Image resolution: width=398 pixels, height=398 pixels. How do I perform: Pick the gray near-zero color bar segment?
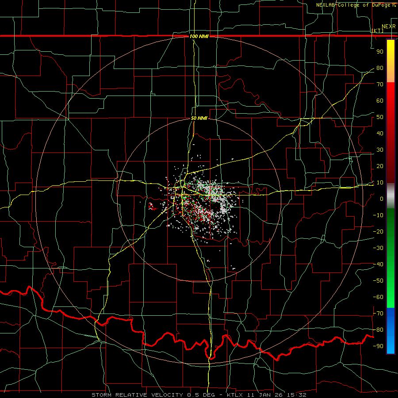390,196
